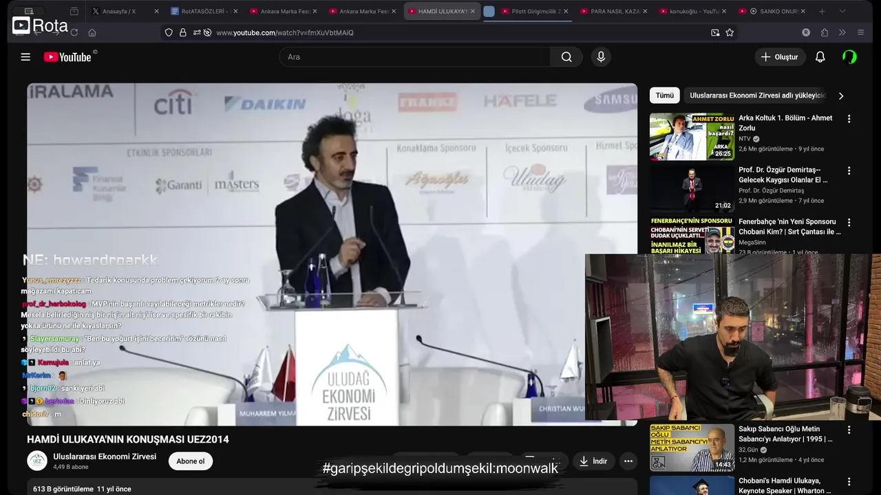Open Sakıp Sabancı Oğlu Metin video title

point(785,434)
